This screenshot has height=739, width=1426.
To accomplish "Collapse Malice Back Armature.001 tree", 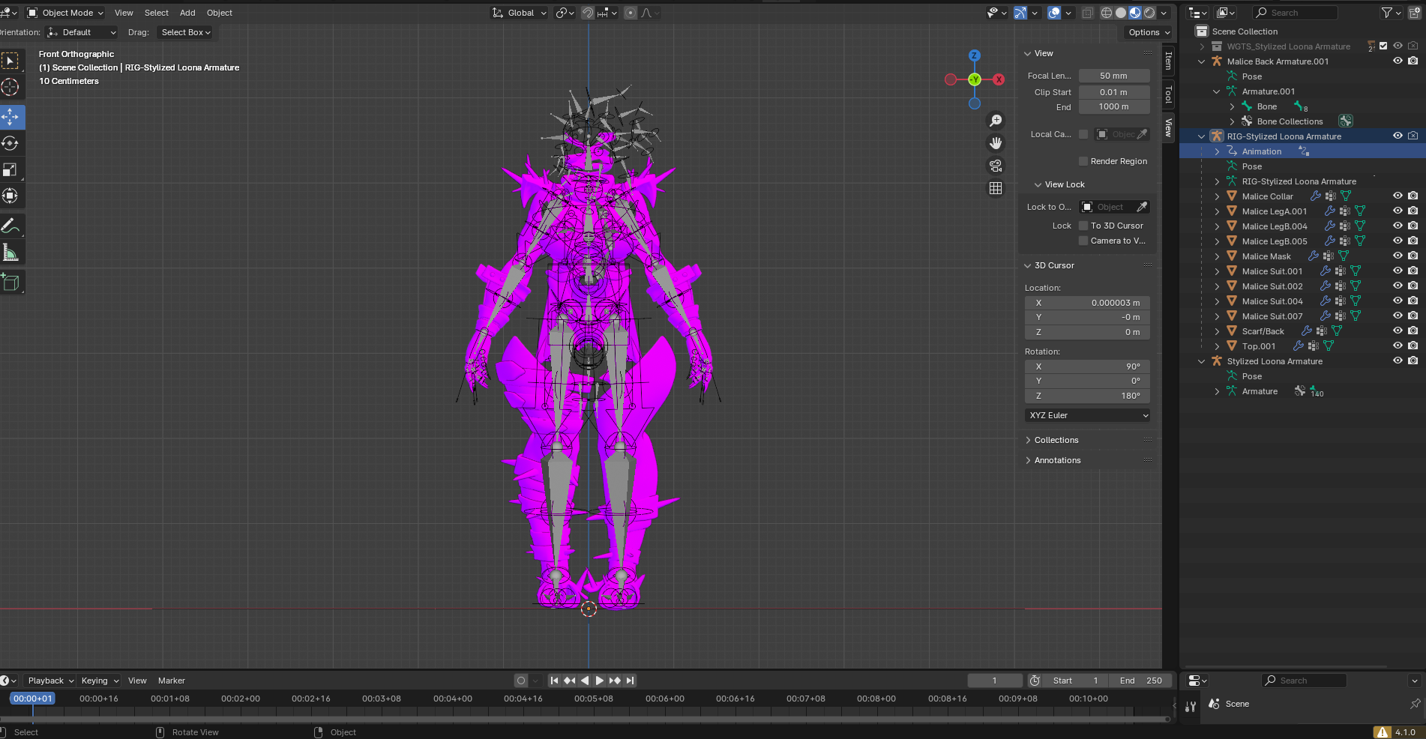I will click(1202, 61).
